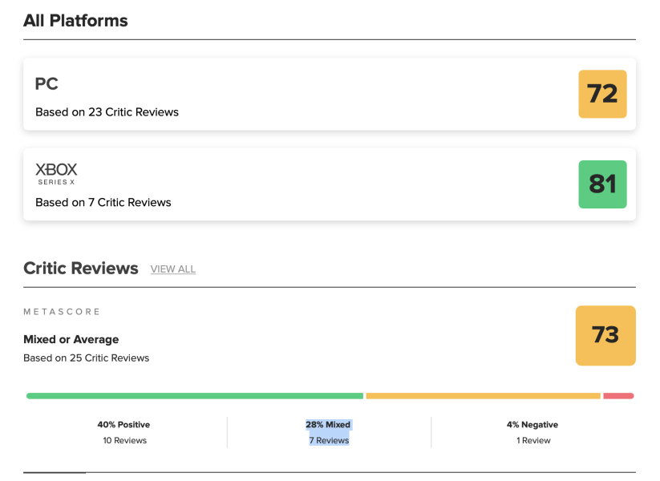Viewport: 660px width, 481px height.
Task: Click the Xbox Series X logo
Action: pyautogui.click(x=56, y=173)
